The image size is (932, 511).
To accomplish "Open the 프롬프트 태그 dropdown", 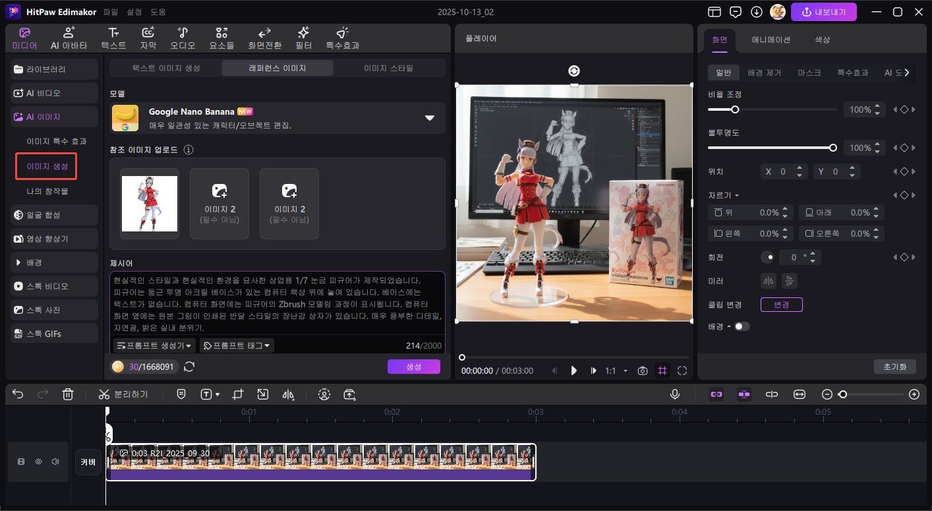I will coord(236,346).
